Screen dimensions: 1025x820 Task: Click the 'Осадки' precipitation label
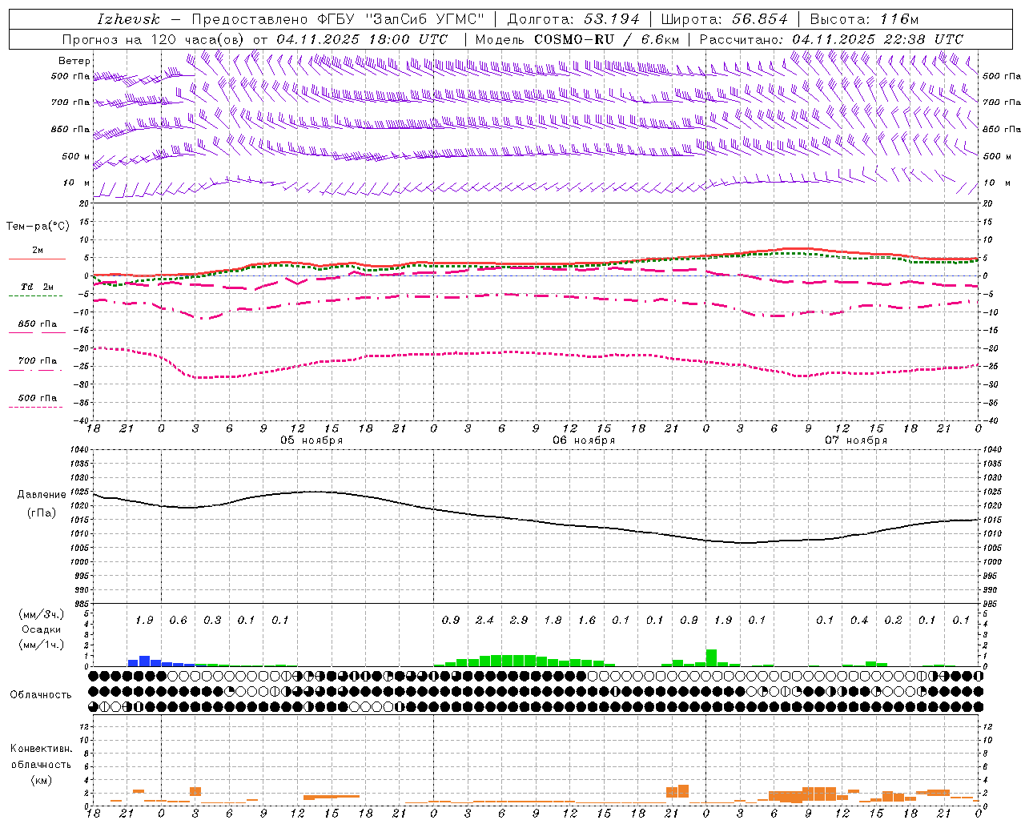[x=41, y=629]
